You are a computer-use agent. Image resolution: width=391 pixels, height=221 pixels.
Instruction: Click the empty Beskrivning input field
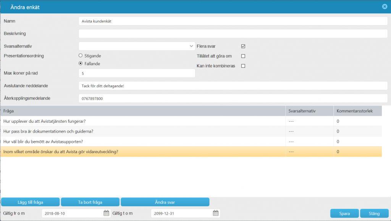tap(233, 34)
